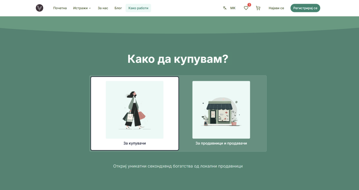Screen dimensions: 359x190
Task: Go to the Почетна page
Action: 60,8
